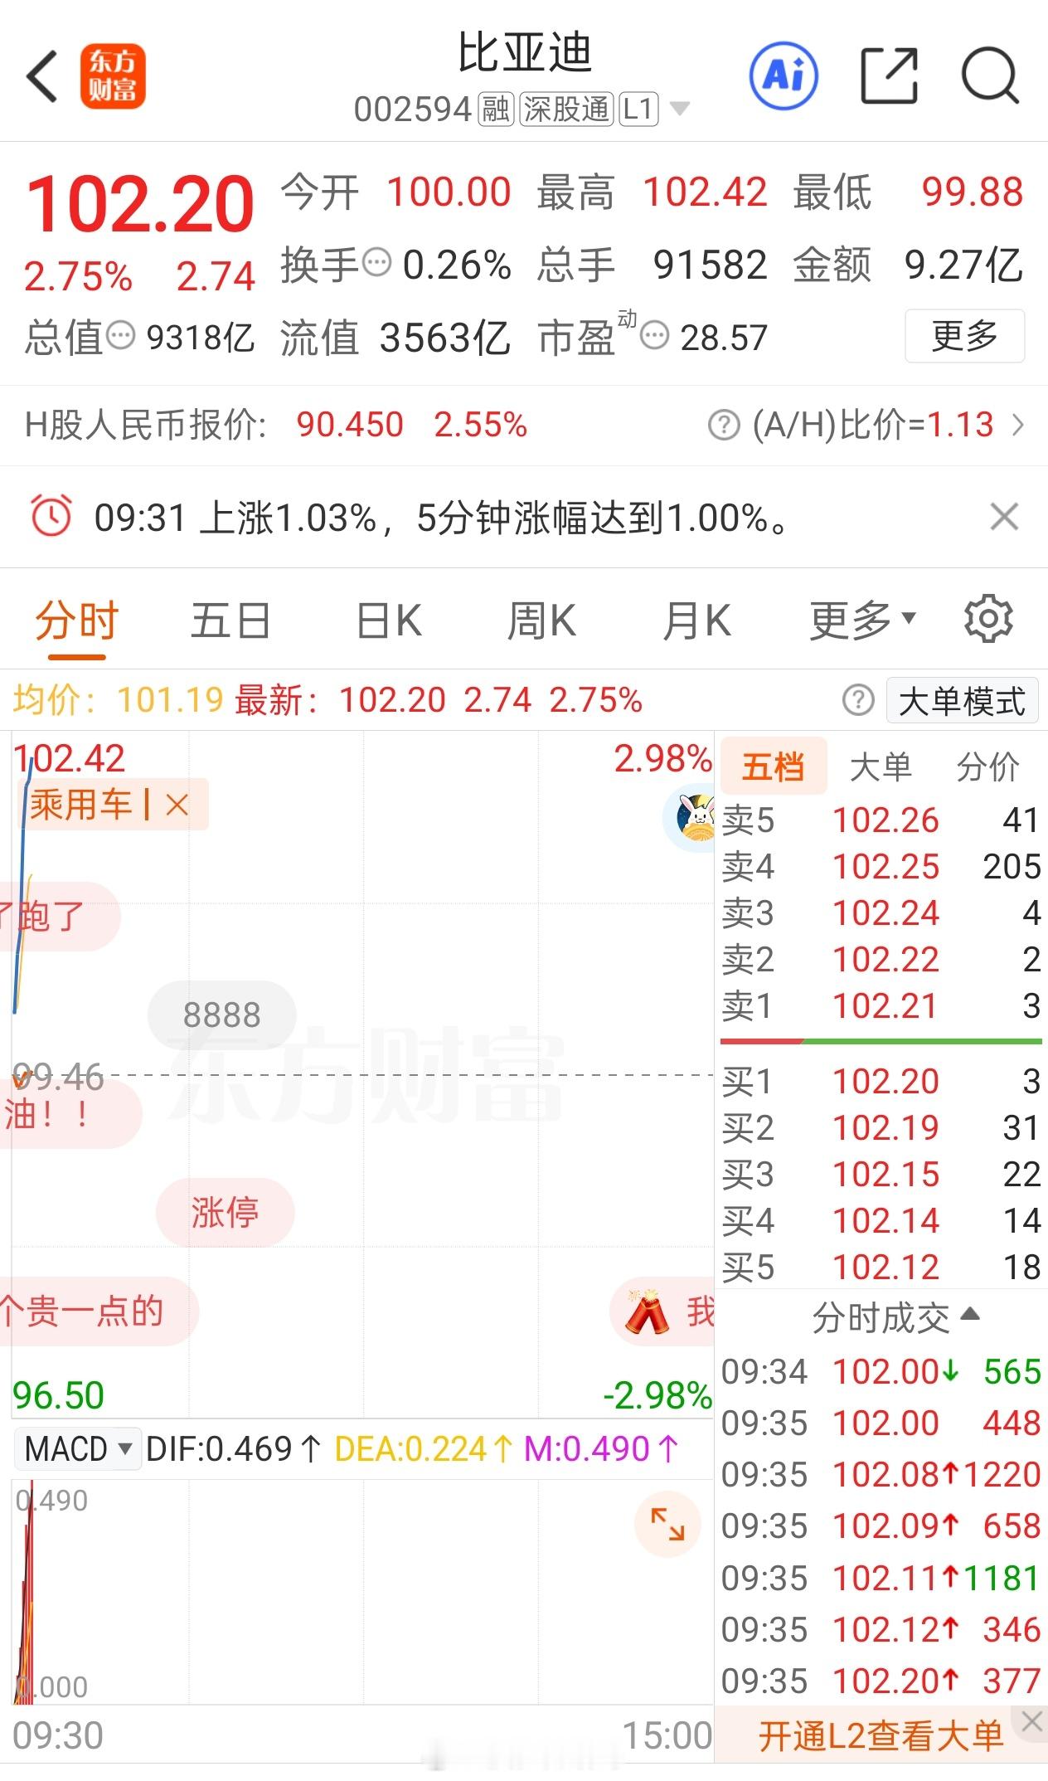This screenshot has height=1781, width=1048.
Task: Tap info icon beside 总值
Action: [121, 336]
